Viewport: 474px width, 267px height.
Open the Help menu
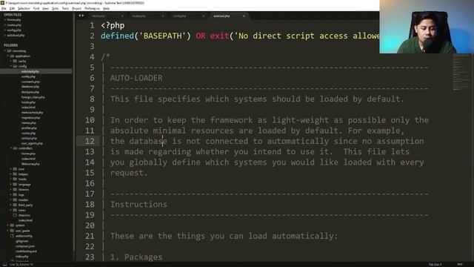[106, 8]
